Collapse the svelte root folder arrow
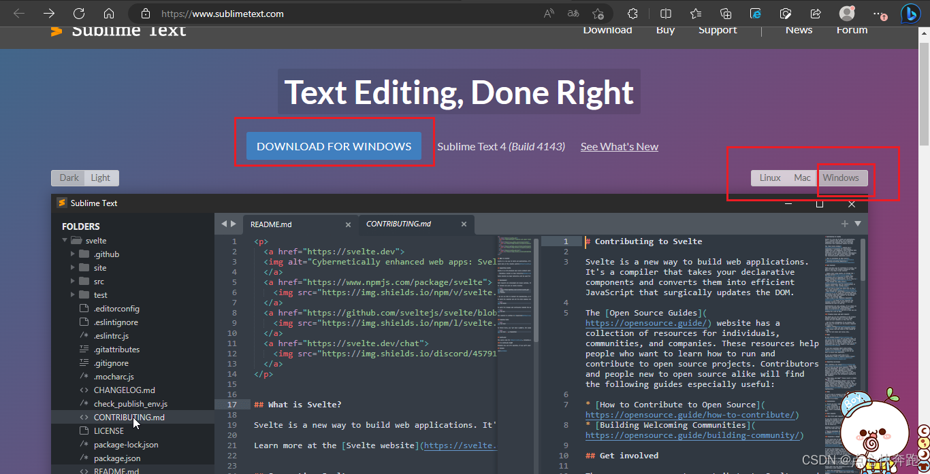 [x=65, y=241]
